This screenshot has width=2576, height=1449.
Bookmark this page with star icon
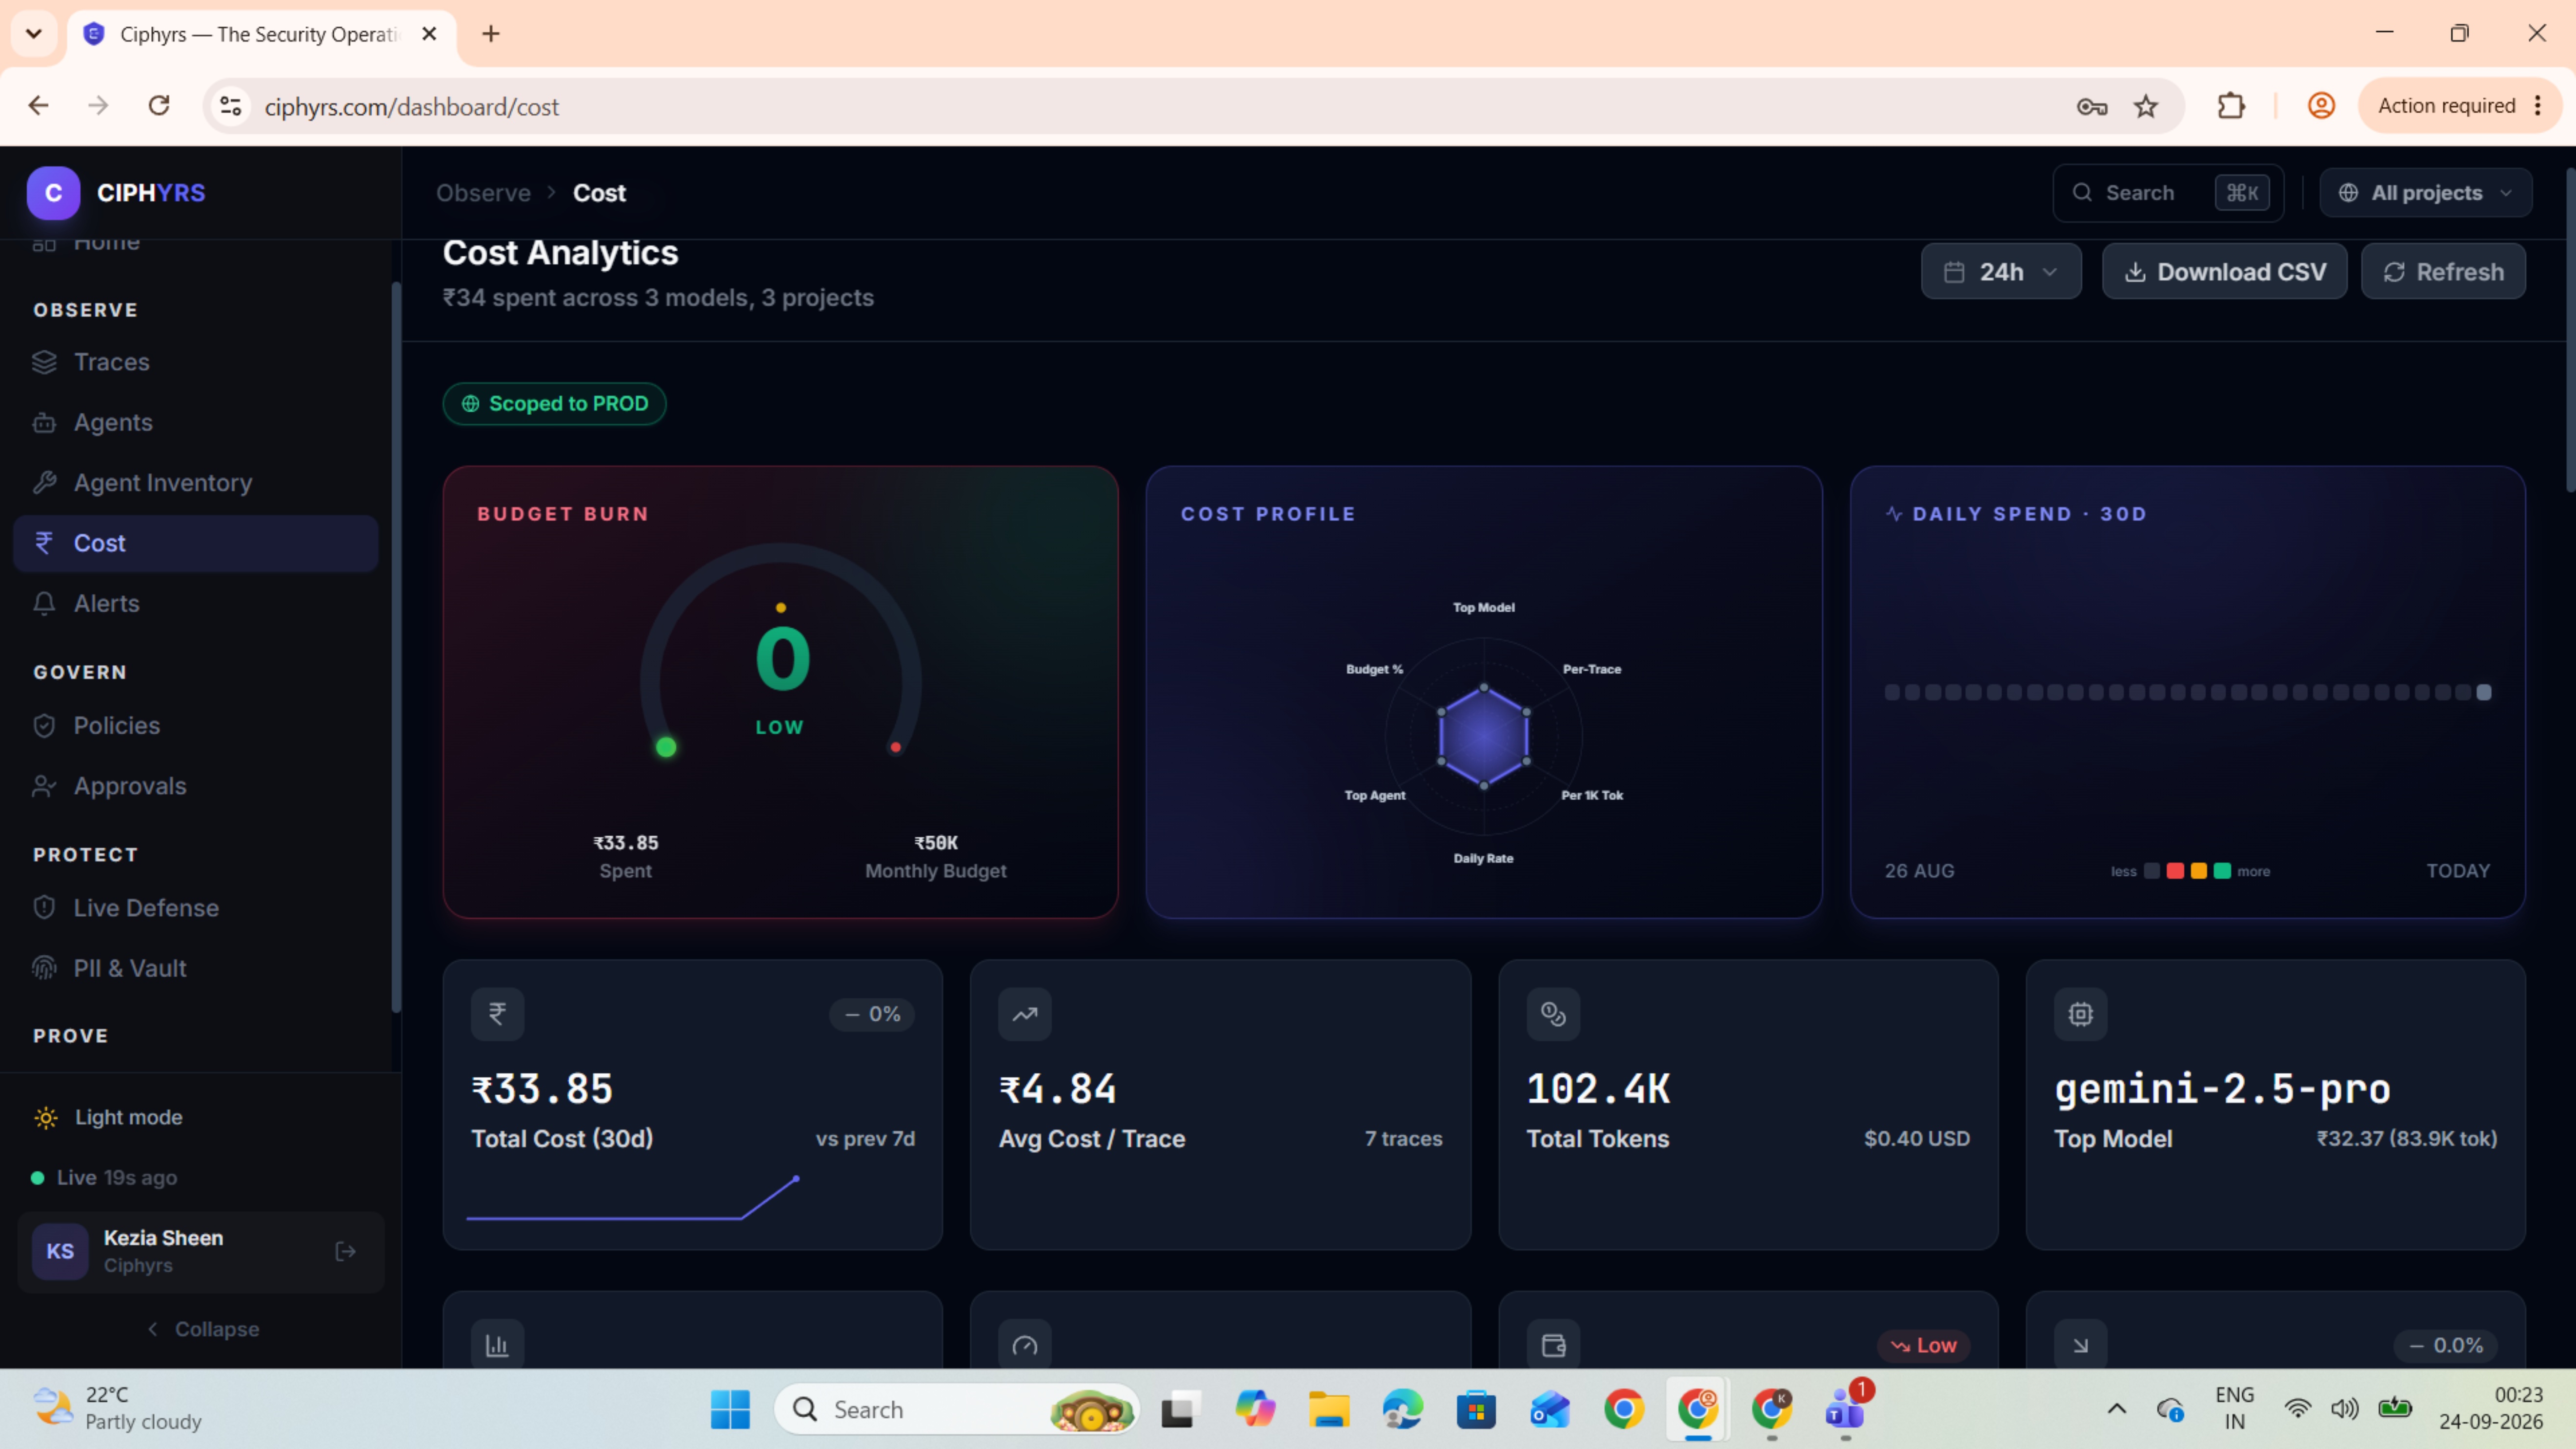click(x=2146, y=106)
